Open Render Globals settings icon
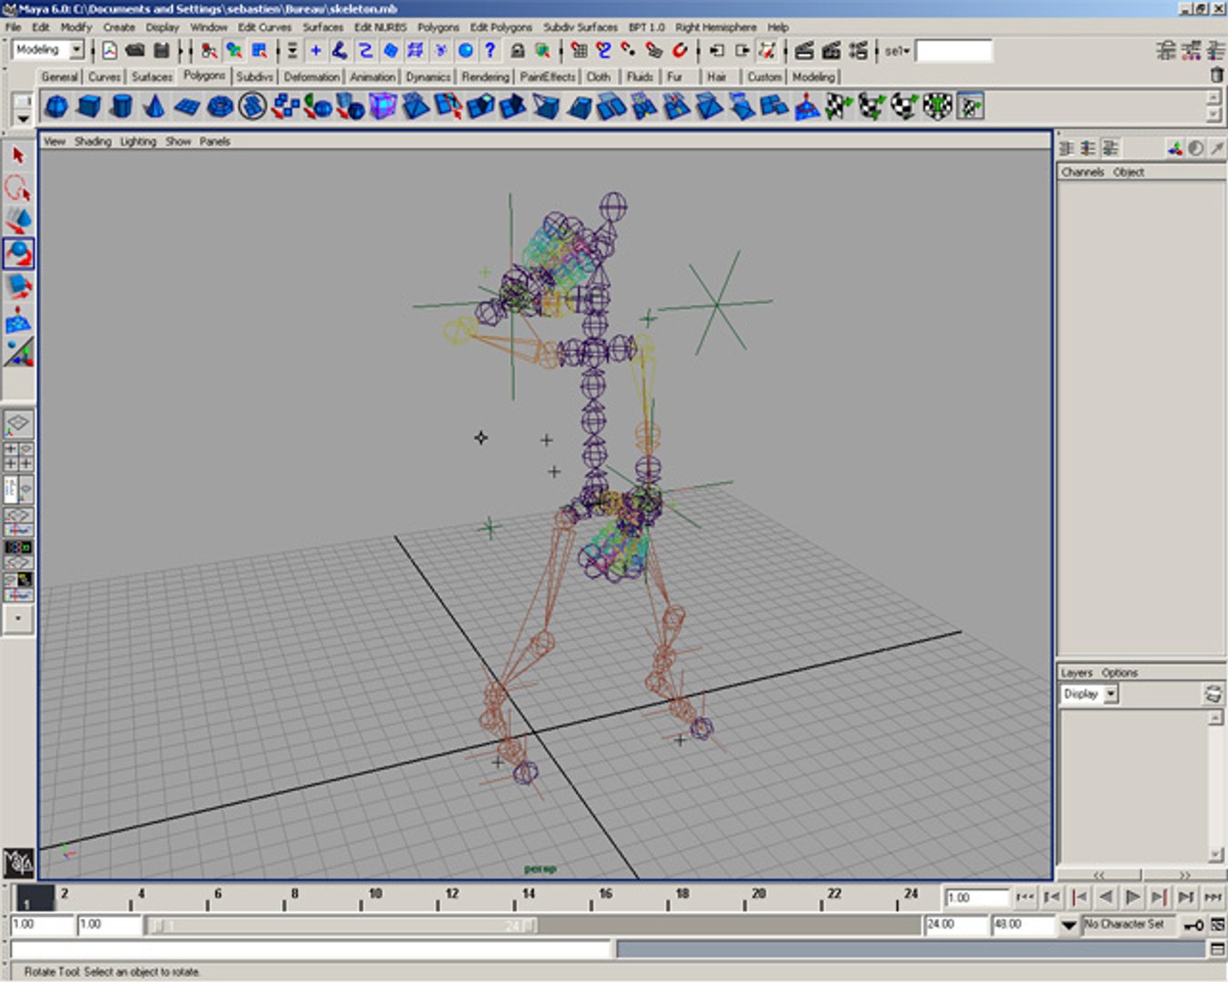Viewport: 1228px width, 982px height. point(857,51)
